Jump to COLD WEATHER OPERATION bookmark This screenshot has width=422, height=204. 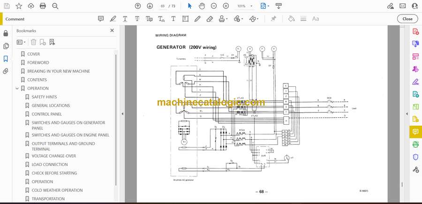click(x=57, y=190)
